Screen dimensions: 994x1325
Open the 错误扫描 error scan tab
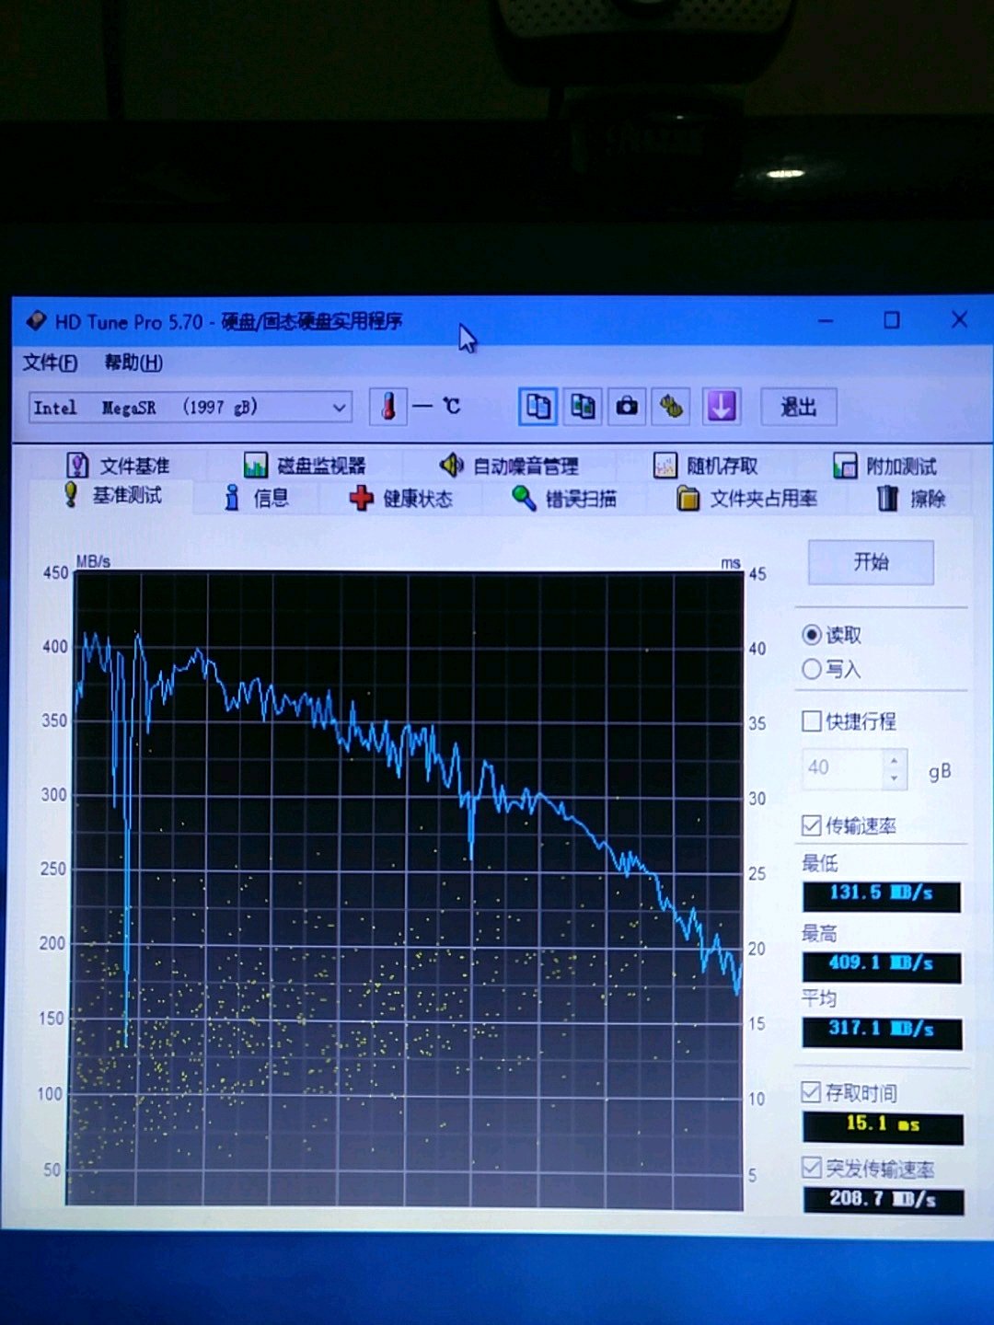564,499
